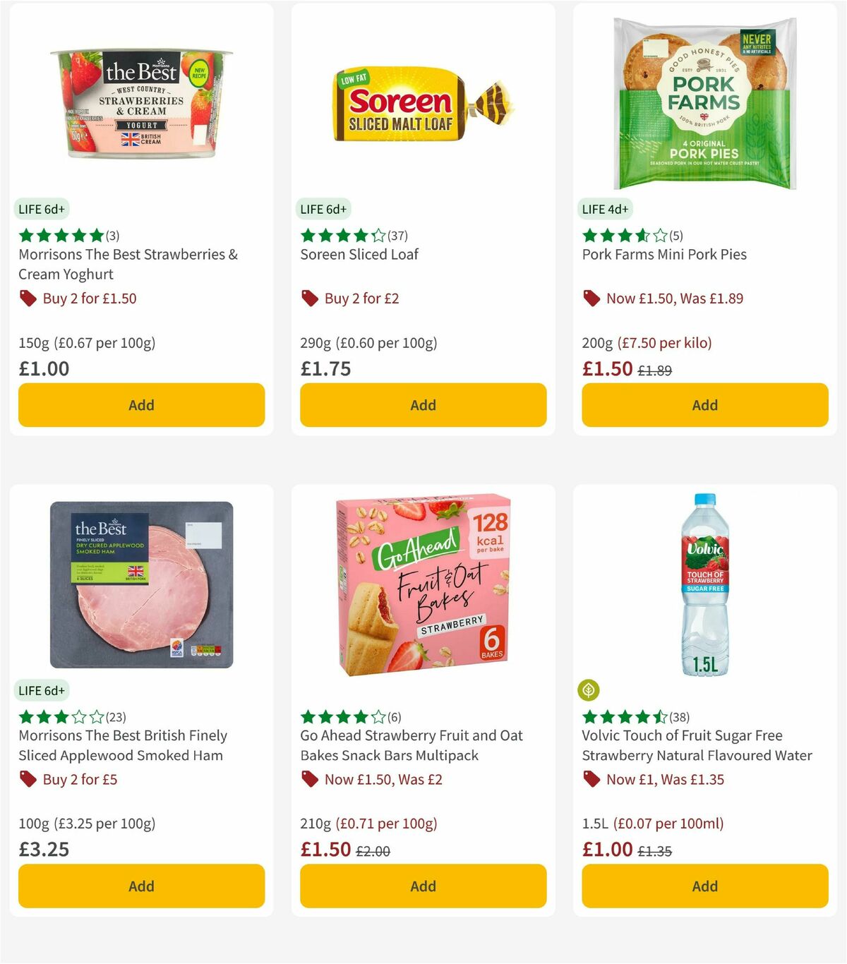The image size is (847, 964).
Task: Add Pork Farms Mini Pork Pies to basket
Action: pyautogui.click(x=704, y=405)
